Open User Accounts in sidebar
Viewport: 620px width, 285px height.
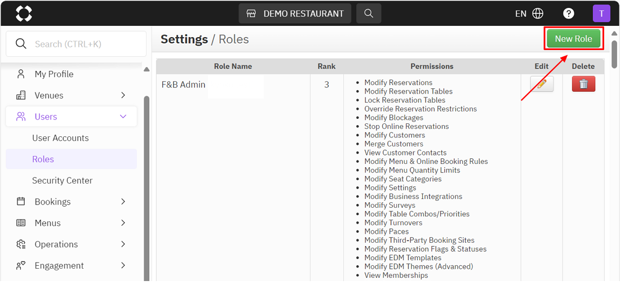coord(60,138)
